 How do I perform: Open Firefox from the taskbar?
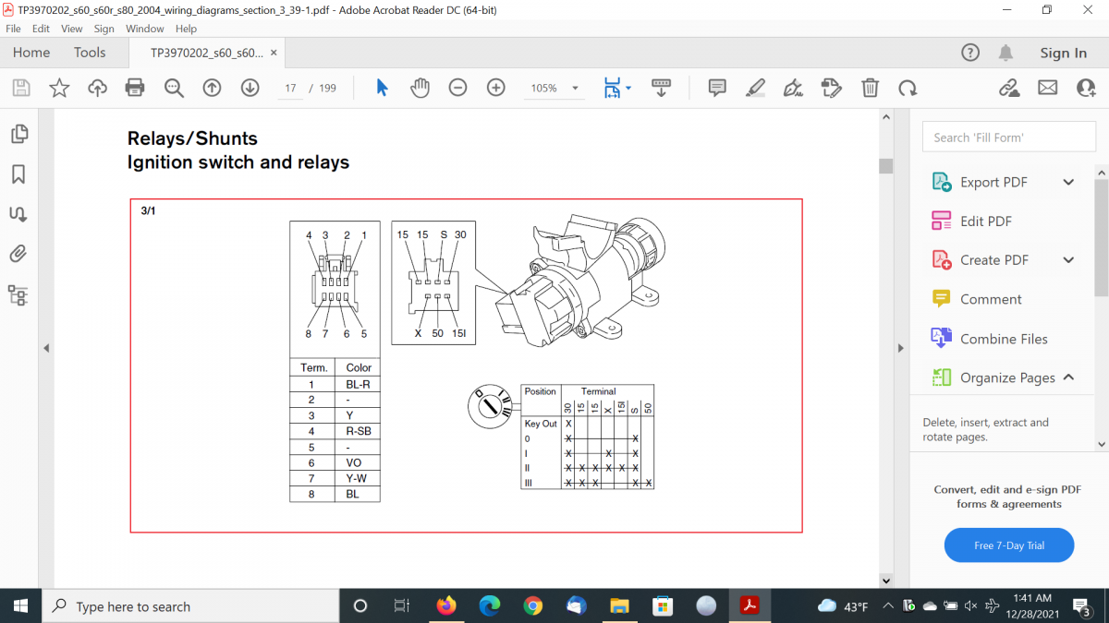(446, 606)
